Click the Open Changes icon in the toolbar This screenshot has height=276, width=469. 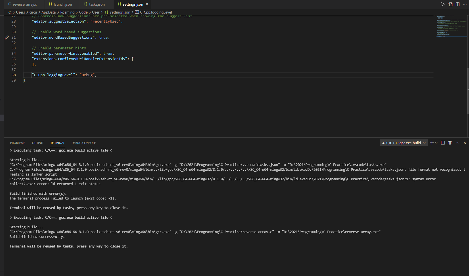coord(450,4)
